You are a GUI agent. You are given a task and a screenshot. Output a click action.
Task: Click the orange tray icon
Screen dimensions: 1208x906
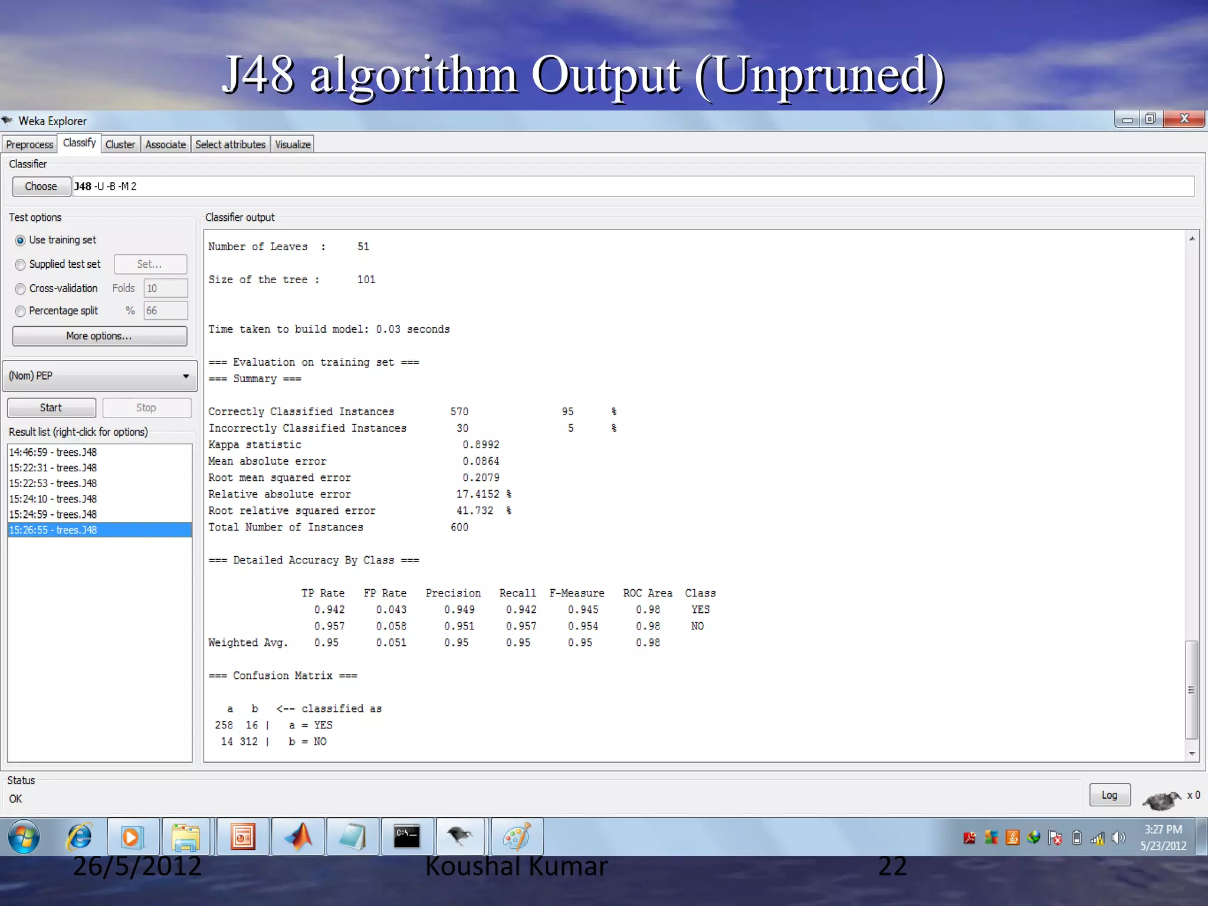click(1013, 838)
